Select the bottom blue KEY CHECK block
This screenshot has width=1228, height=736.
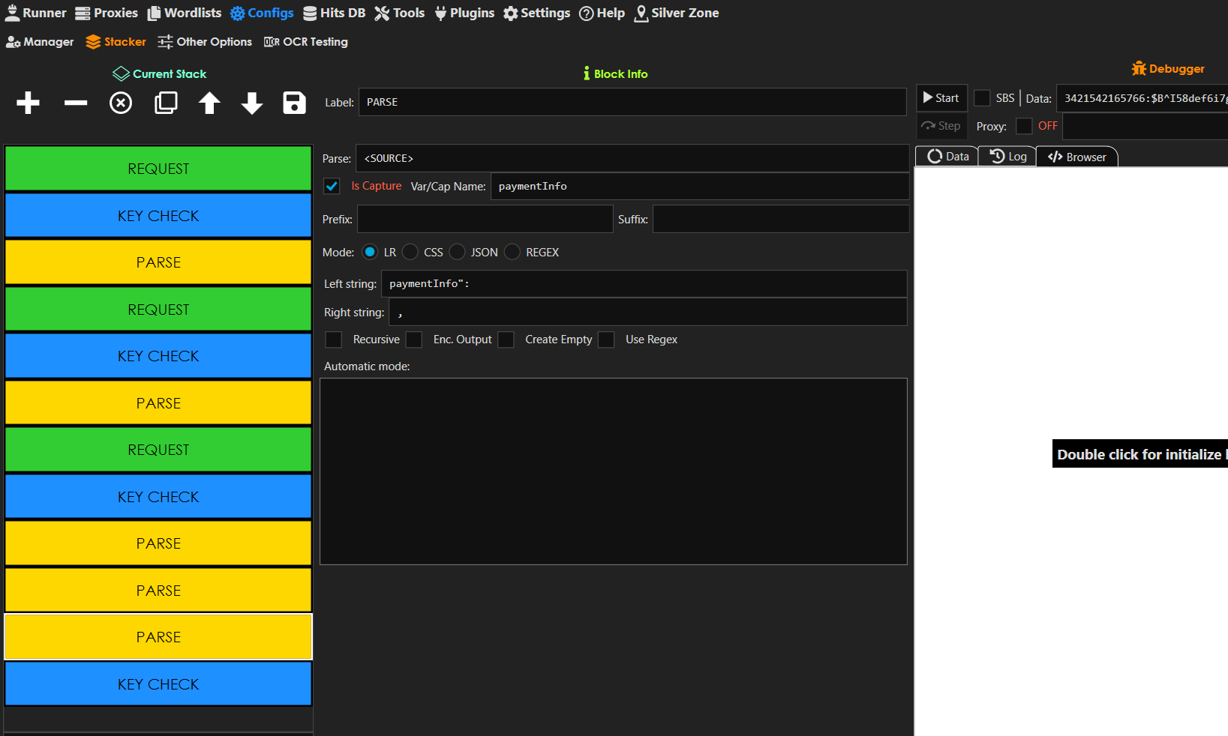(158, 684)
